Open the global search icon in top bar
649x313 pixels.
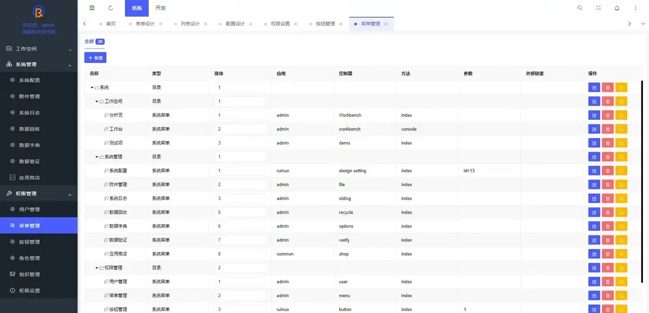click(x=579, y=8)
